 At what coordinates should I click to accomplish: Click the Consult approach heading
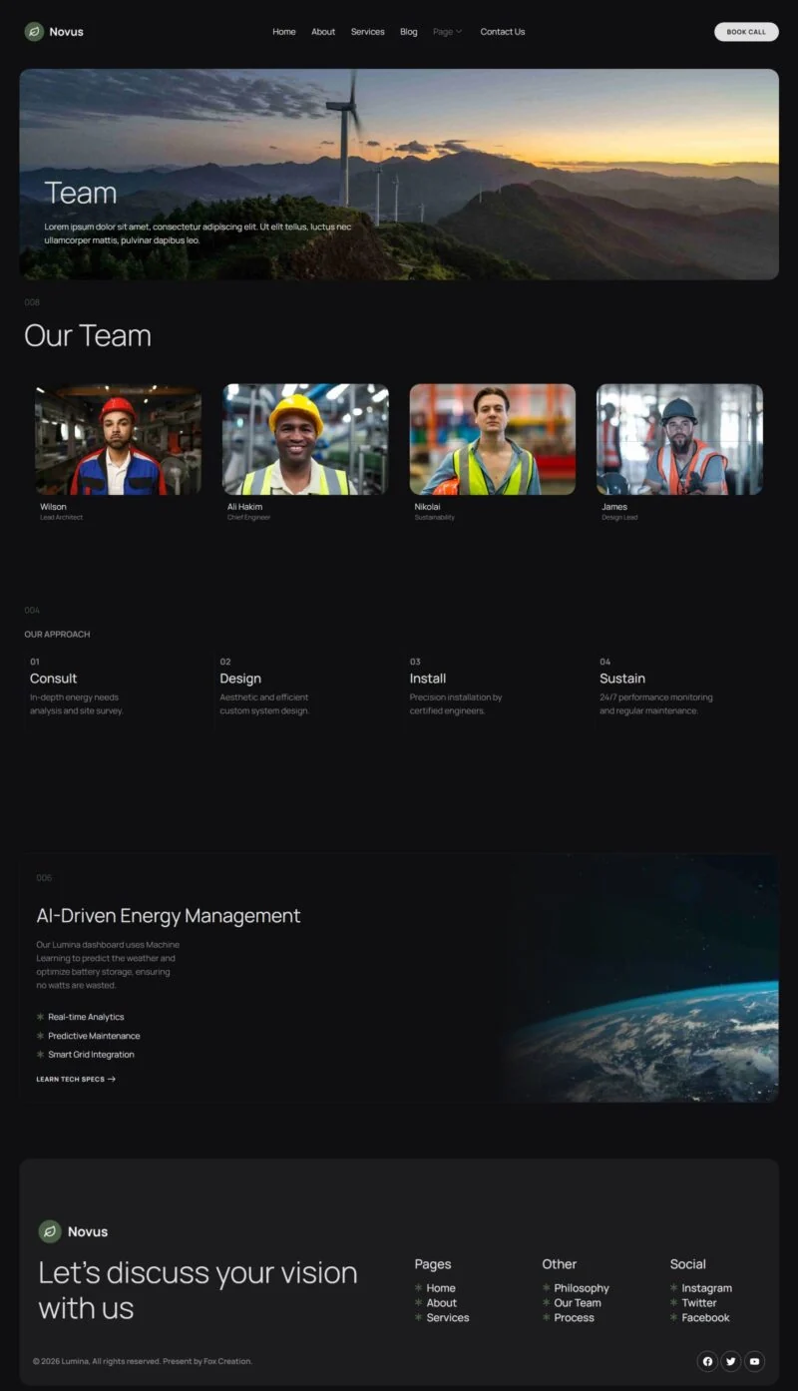(53, 679)
